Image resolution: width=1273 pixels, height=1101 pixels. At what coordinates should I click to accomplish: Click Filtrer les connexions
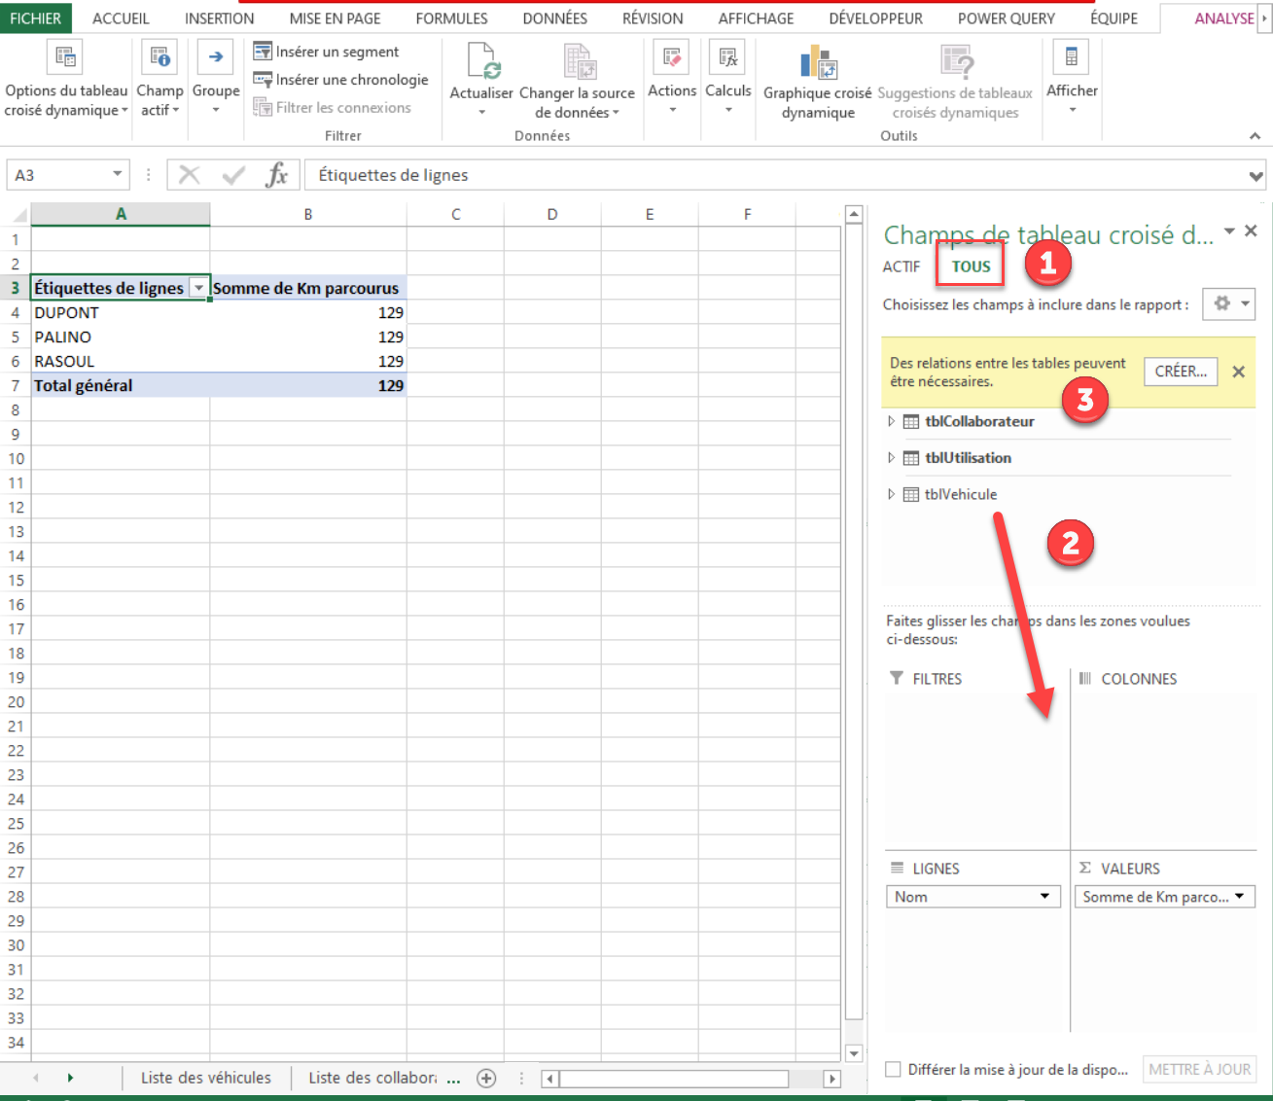point(332,108)
